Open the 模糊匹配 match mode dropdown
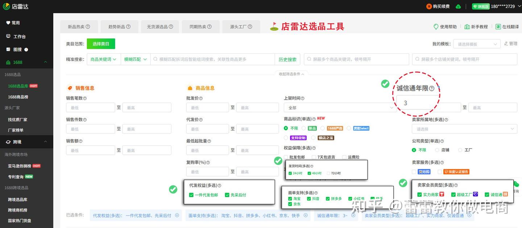 pos(136,59)
